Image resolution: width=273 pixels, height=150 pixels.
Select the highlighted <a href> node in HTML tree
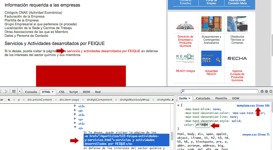point(126,140)
